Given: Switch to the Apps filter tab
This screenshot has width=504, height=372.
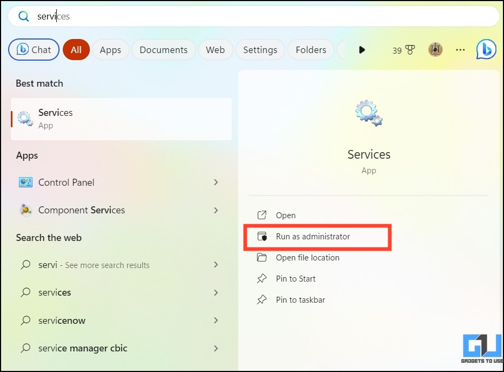Looking at the screenshot, I should pyautogui.click(x=110, y=50).
